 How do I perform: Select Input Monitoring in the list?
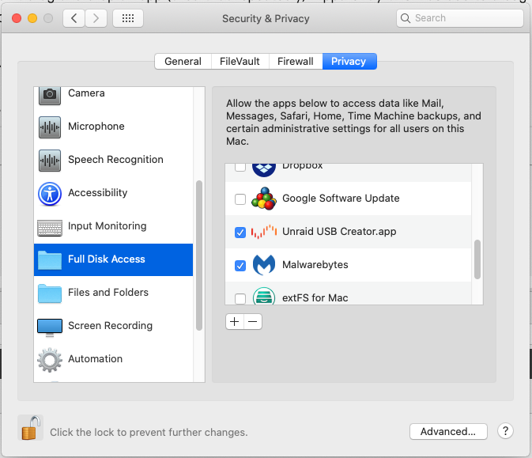(108, 226)
